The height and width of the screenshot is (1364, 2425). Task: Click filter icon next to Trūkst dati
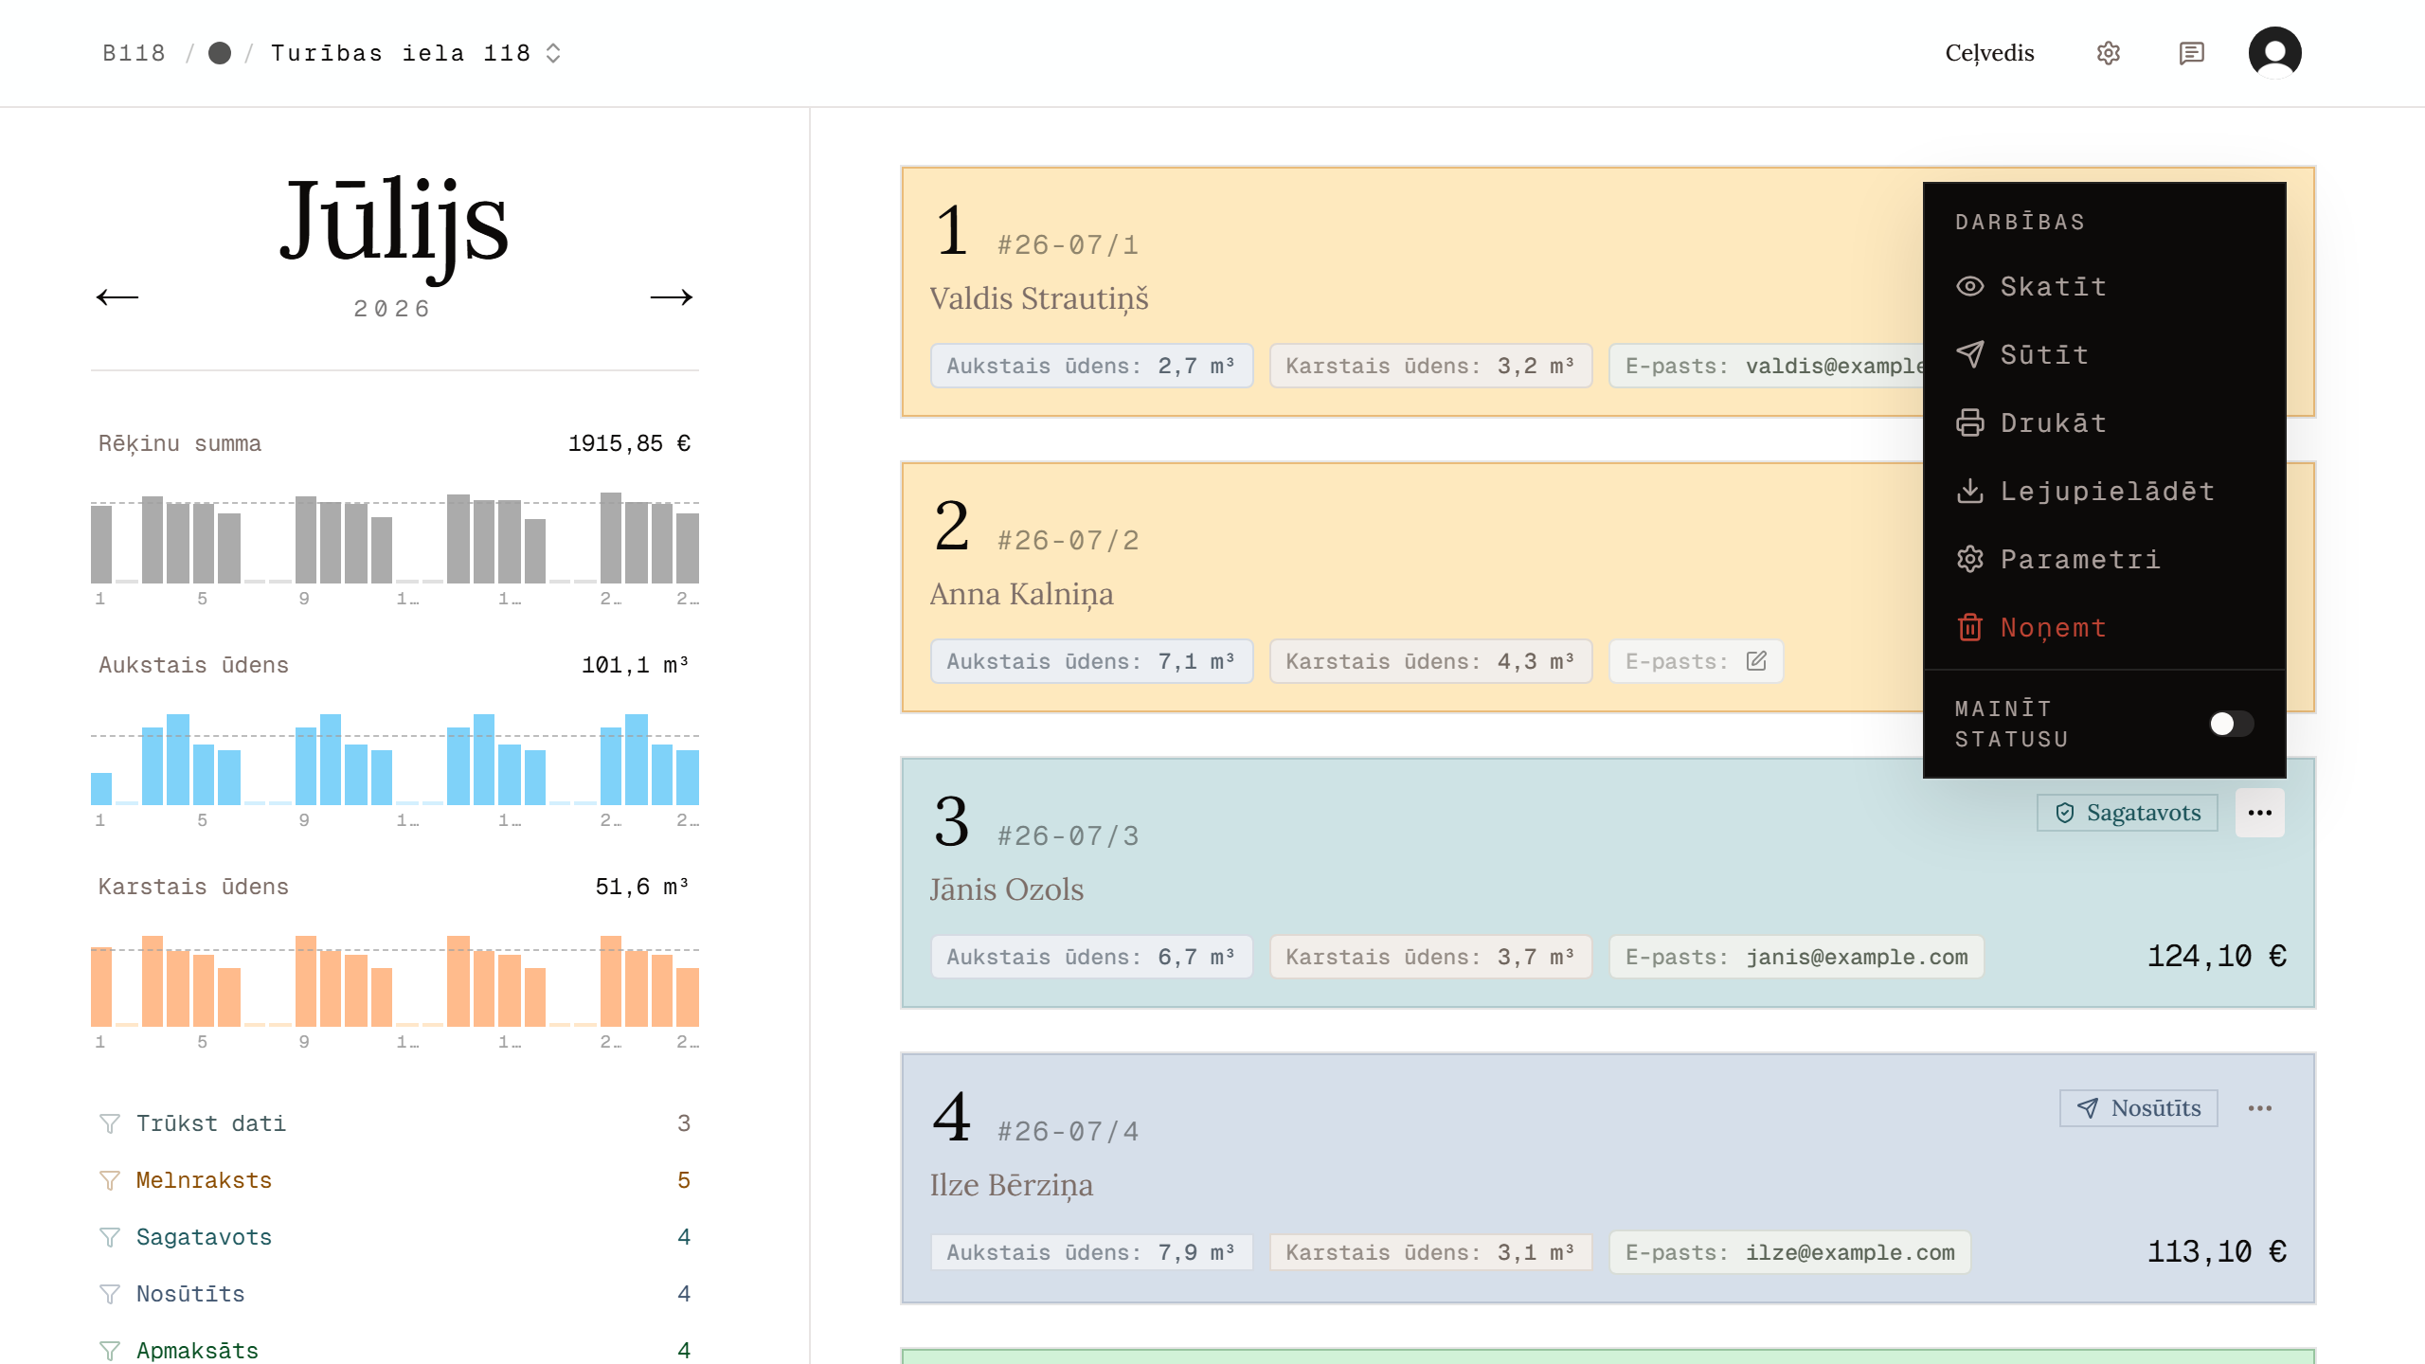tap(110, 1123)
